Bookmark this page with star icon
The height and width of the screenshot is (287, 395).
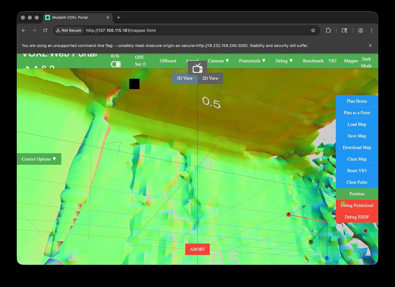pos(313,30)
